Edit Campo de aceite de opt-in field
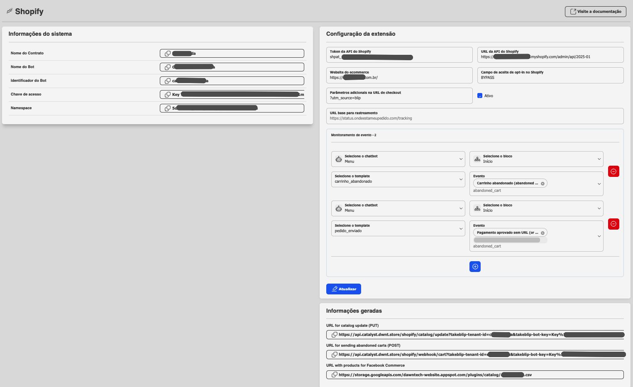 coord(550,75)
